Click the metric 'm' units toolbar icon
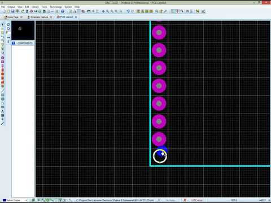The width and height of the screenshot is (271, 203). click(89, 11)
